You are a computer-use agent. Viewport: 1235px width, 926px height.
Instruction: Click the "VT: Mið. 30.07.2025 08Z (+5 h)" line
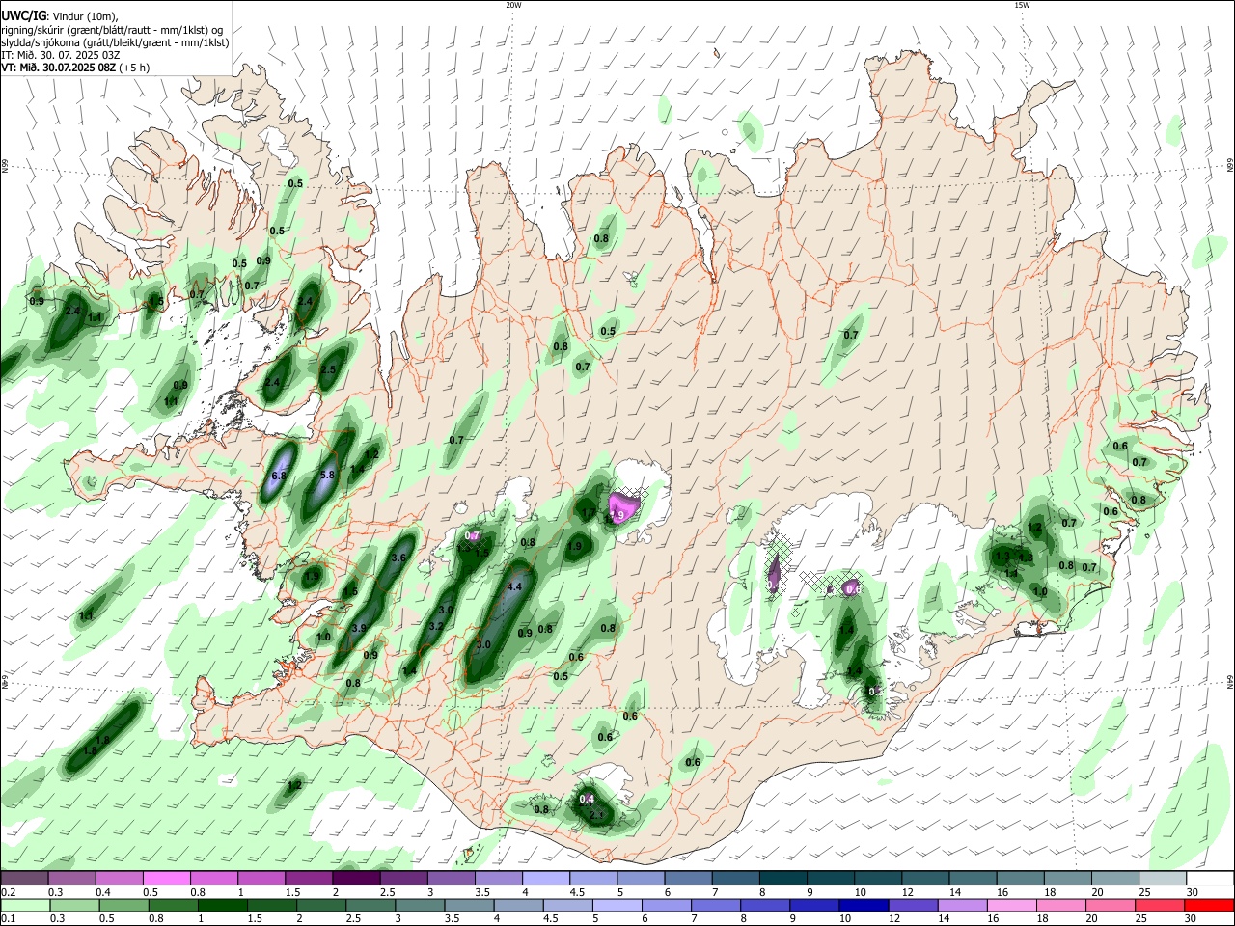click(75, 68)
